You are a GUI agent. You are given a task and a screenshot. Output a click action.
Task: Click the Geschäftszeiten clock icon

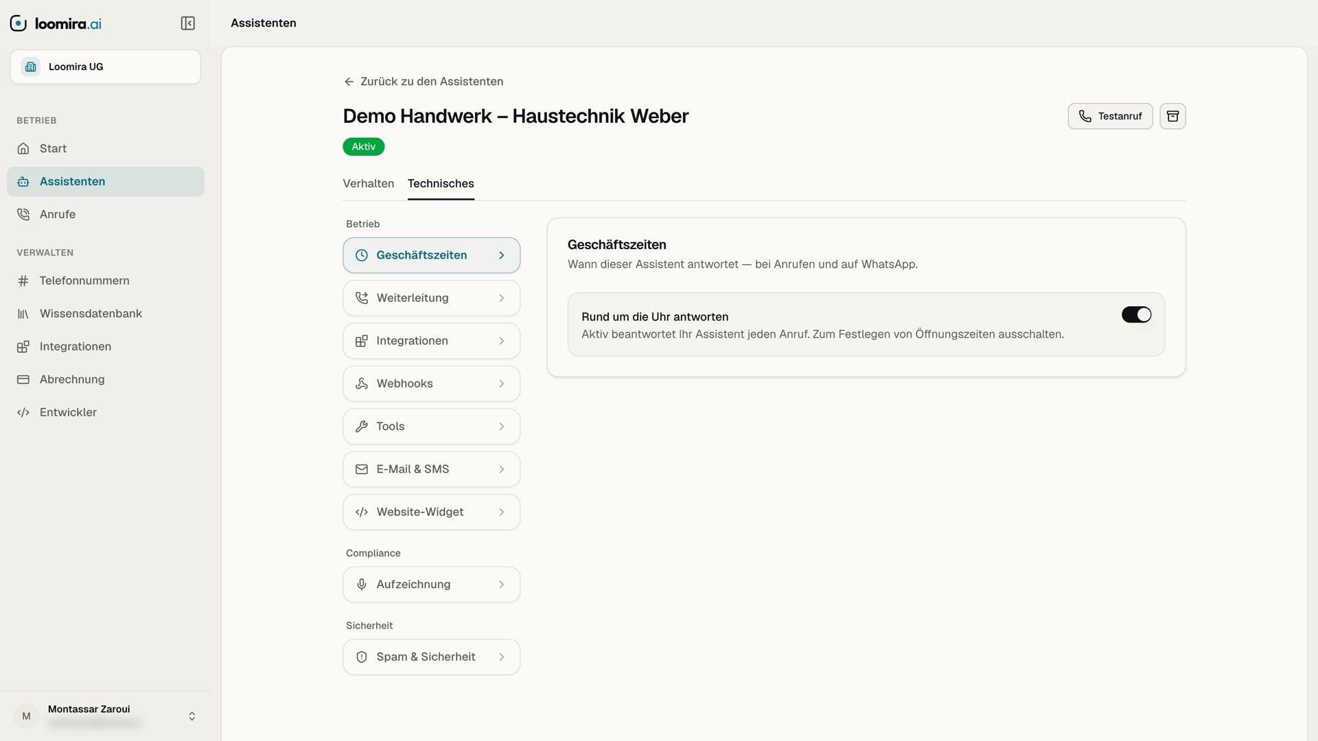click(362, 255)
